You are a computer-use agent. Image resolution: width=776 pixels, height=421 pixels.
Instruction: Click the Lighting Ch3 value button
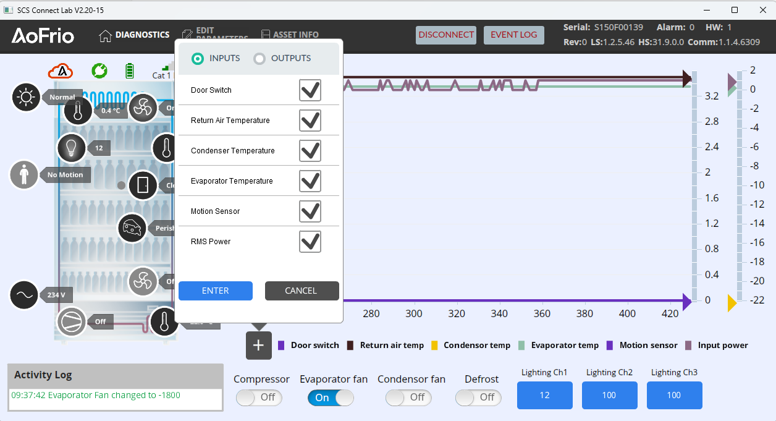click(x=675, y=396)
